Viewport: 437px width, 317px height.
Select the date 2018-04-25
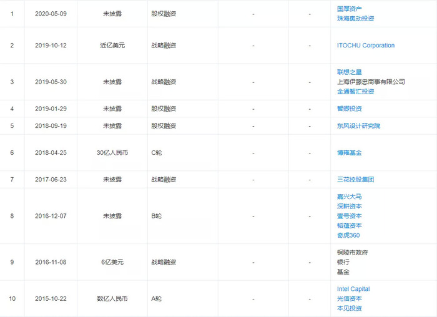click(x=51, y=153)
